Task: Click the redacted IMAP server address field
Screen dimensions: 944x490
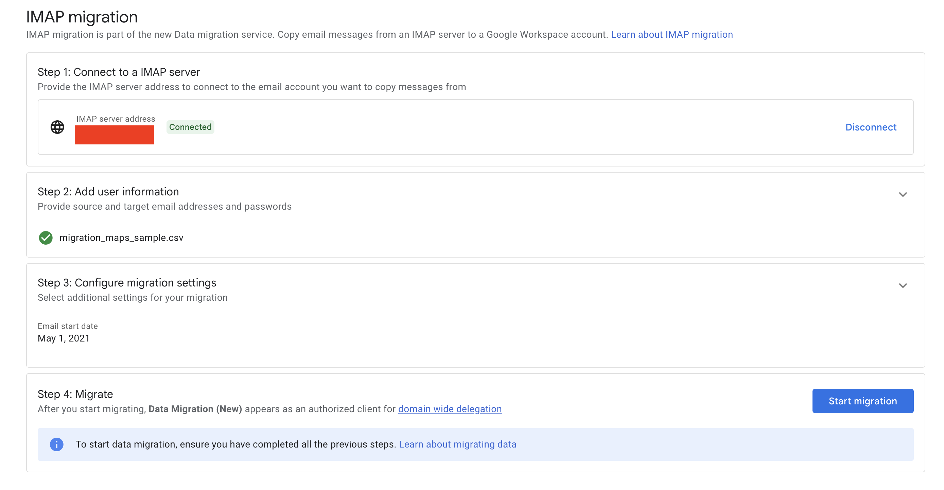Action: click(114, 135)
